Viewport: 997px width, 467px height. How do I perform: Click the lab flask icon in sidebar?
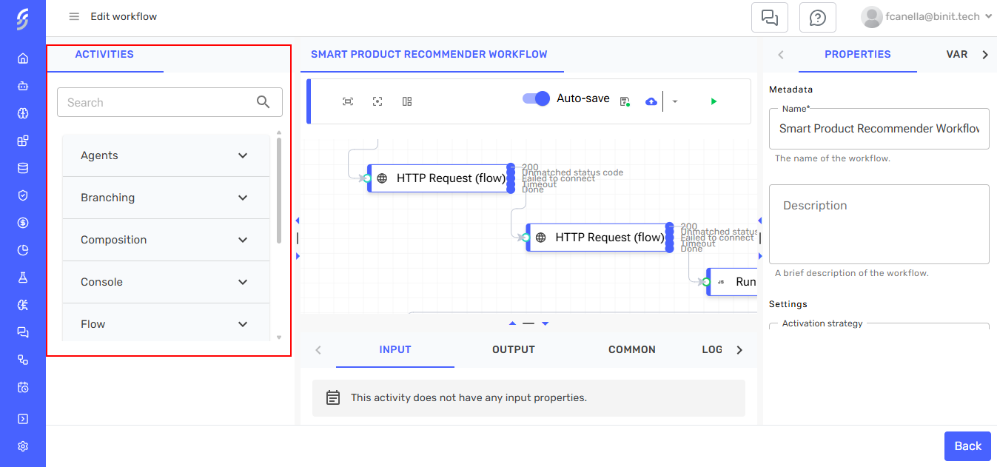(23, 278)
